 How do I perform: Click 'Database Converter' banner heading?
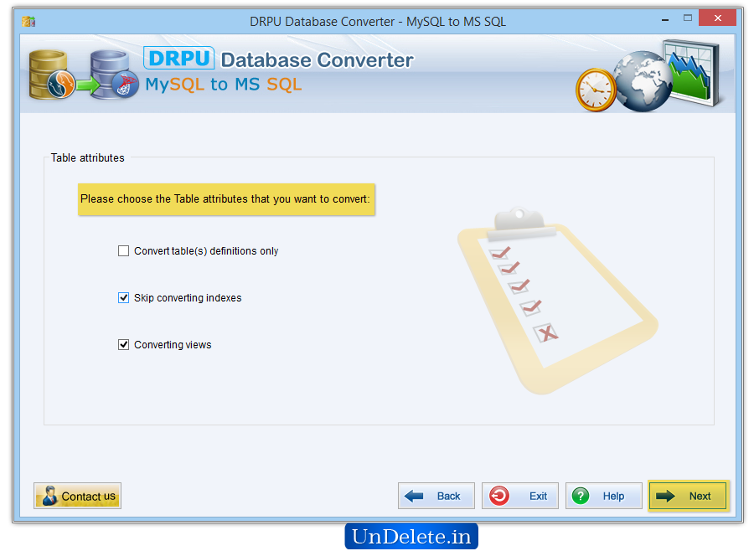point(317,60)
